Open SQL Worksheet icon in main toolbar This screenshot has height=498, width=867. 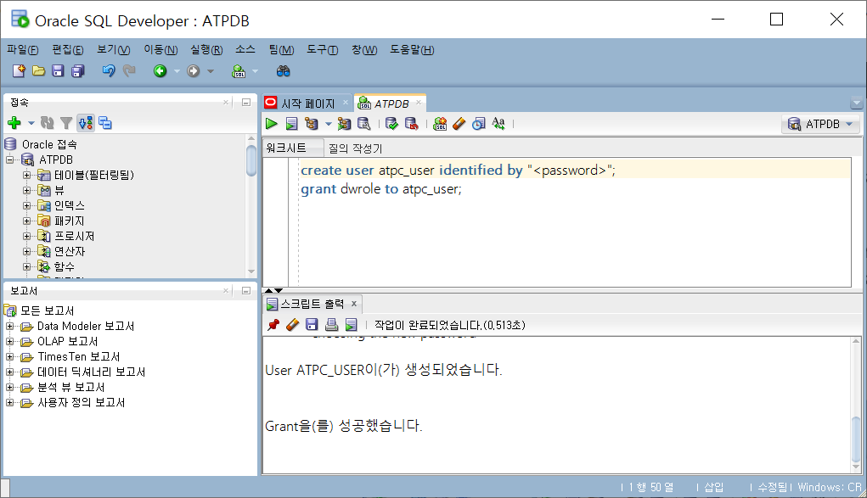239,70
